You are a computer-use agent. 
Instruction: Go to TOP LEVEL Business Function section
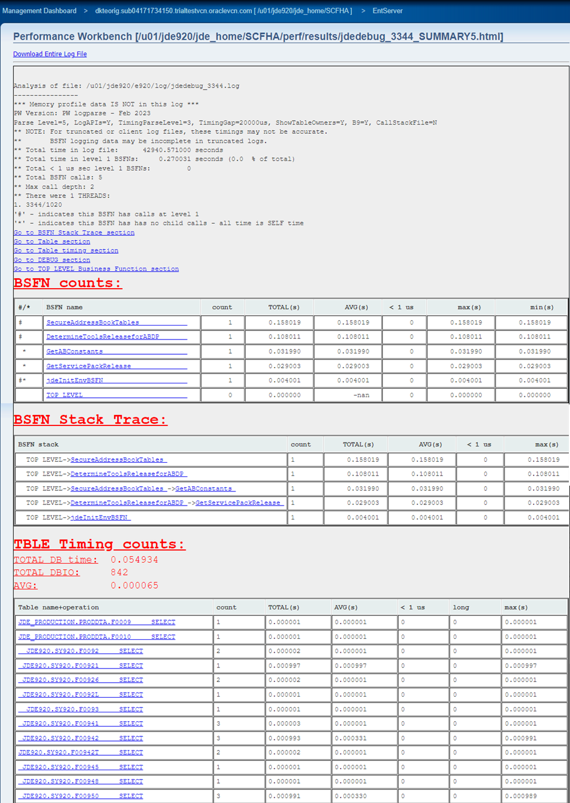[x=96, y=269]
